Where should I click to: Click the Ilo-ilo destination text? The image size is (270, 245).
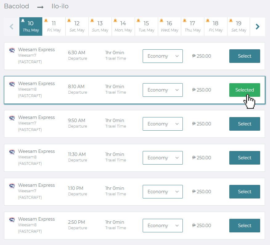(x=60, y=6)
